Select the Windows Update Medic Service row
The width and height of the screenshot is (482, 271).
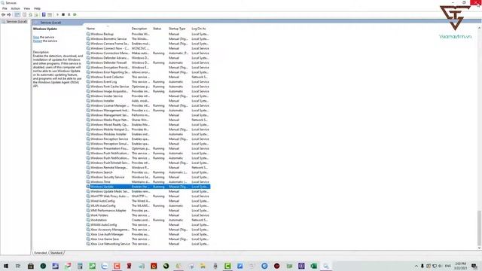(148, 191)
